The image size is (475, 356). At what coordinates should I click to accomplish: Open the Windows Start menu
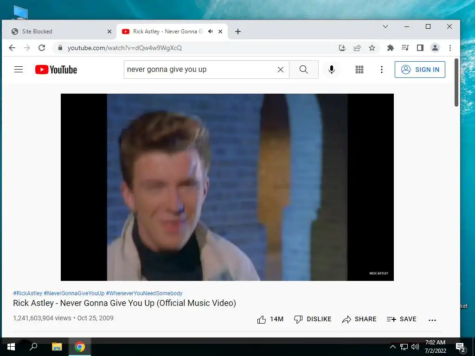(11, 347)
